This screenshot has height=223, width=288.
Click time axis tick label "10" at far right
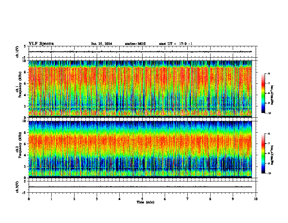256,199
